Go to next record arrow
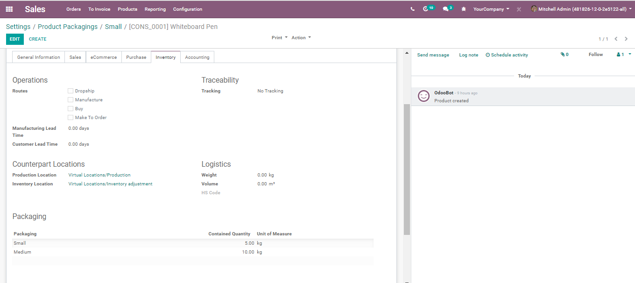The image size is (635, 283). (x=626, y=39)
